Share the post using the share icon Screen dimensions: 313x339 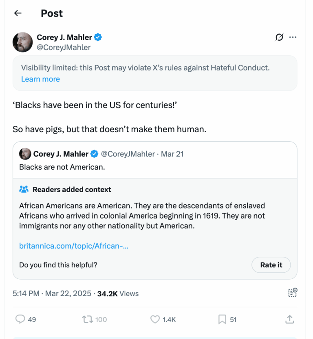290,319
